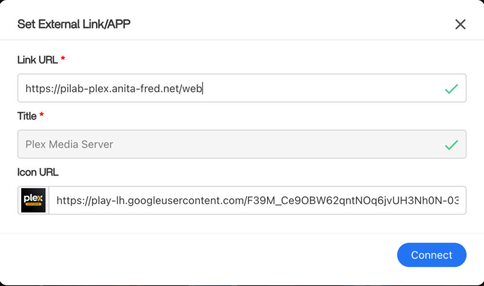Click green checkmark in Link URL field

click(x=451, y=88)
